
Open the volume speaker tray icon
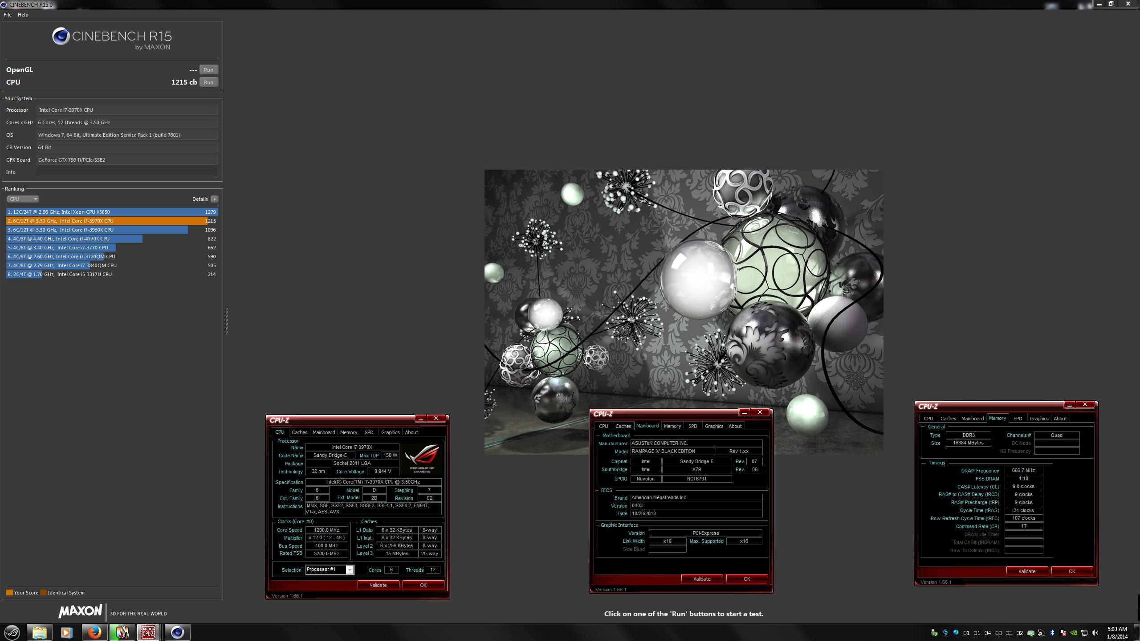click(x=1095, y=633)
